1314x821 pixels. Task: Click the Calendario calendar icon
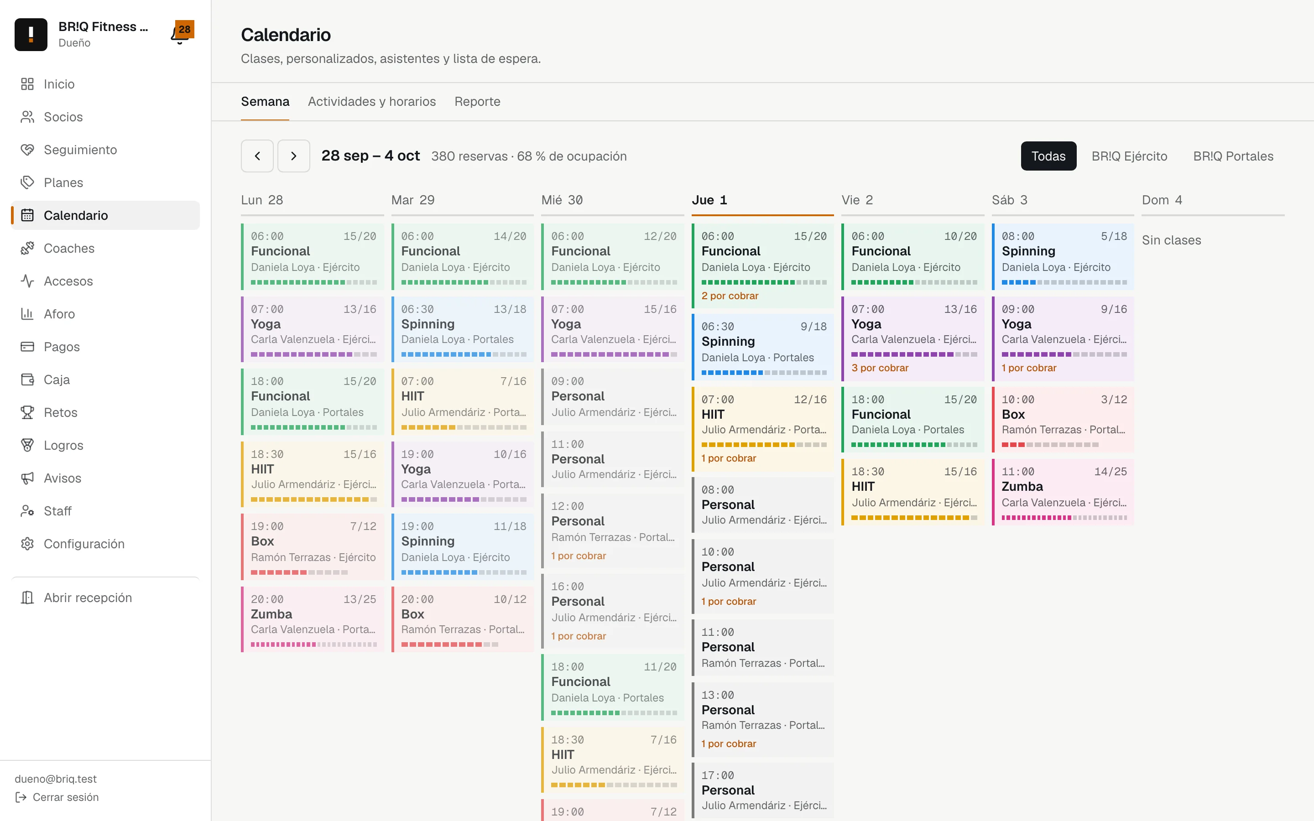point(27,216)
